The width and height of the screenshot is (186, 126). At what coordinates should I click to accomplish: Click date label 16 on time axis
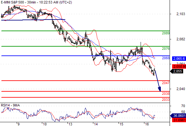click(x=147, y=124)
